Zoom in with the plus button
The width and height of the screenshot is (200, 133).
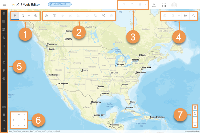195,120
